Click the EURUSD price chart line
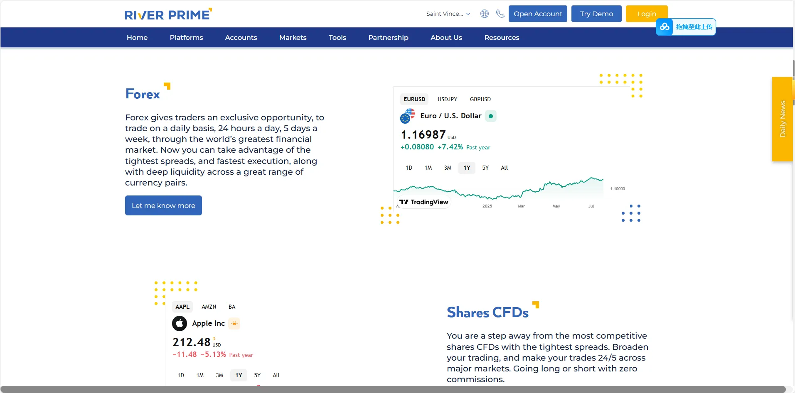Image resolution: width=795 pixels, height=393 pixels. pos(499,189)
